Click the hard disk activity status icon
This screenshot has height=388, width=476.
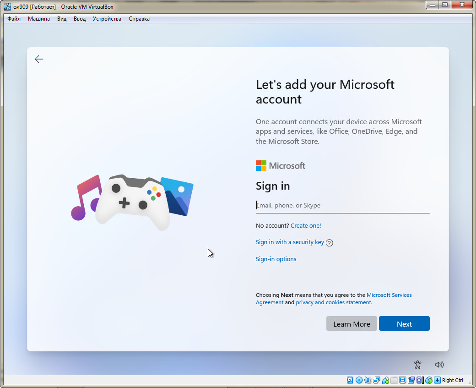click(350, 380)
